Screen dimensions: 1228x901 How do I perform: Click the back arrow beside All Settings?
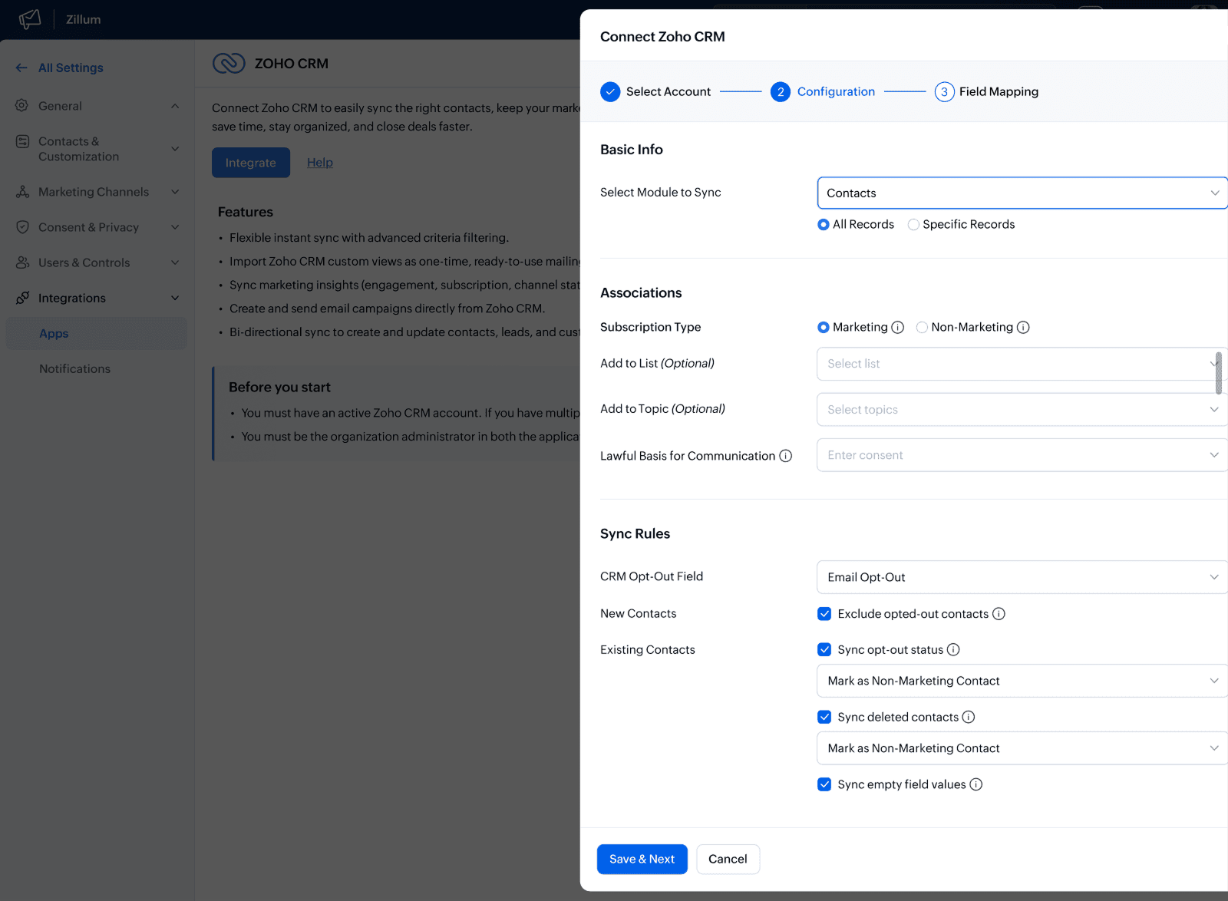click(21, 68)
